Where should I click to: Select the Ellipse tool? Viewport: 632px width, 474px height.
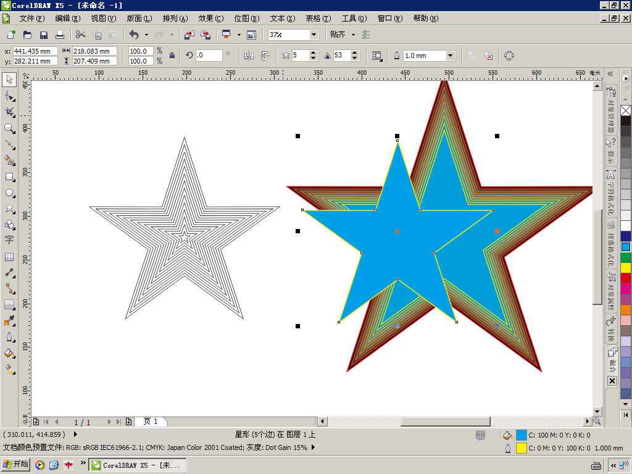10,193
